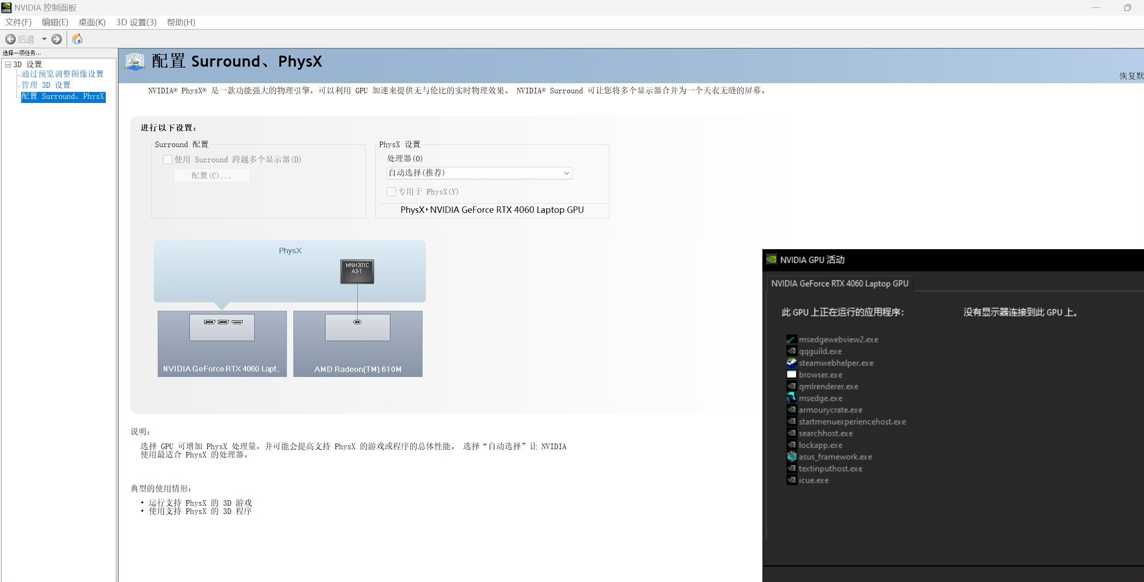Enable Surround span displays checkbox

(x=168, y=160)
